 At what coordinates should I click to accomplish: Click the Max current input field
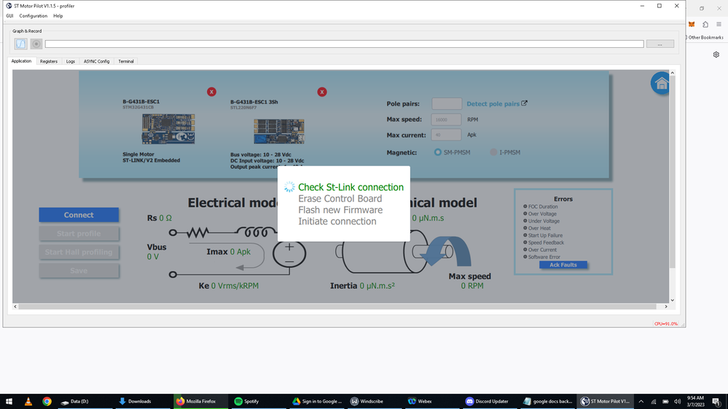[446, 135]
